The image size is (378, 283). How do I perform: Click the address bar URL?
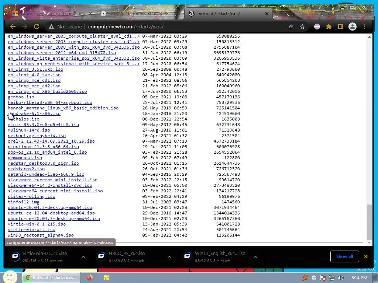(126, 27)
